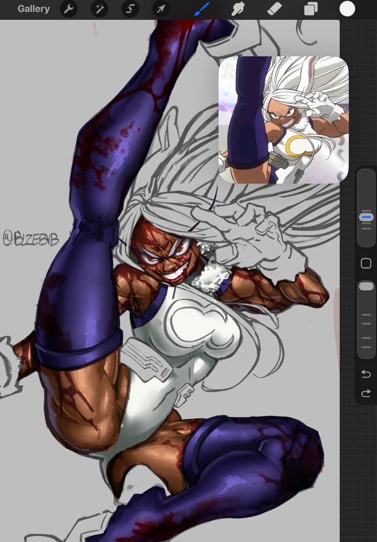Viewport: 377px width, 542px height.
Task: Select the Eraser tool
Action: [274, 9]
